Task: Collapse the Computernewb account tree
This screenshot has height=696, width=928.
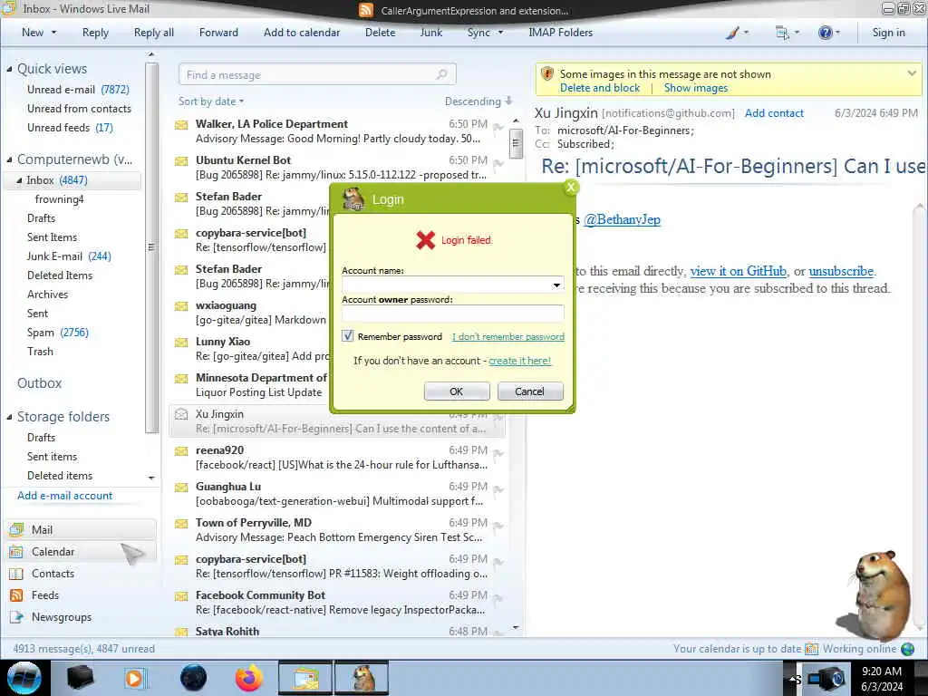Action: tap(9, 159)
